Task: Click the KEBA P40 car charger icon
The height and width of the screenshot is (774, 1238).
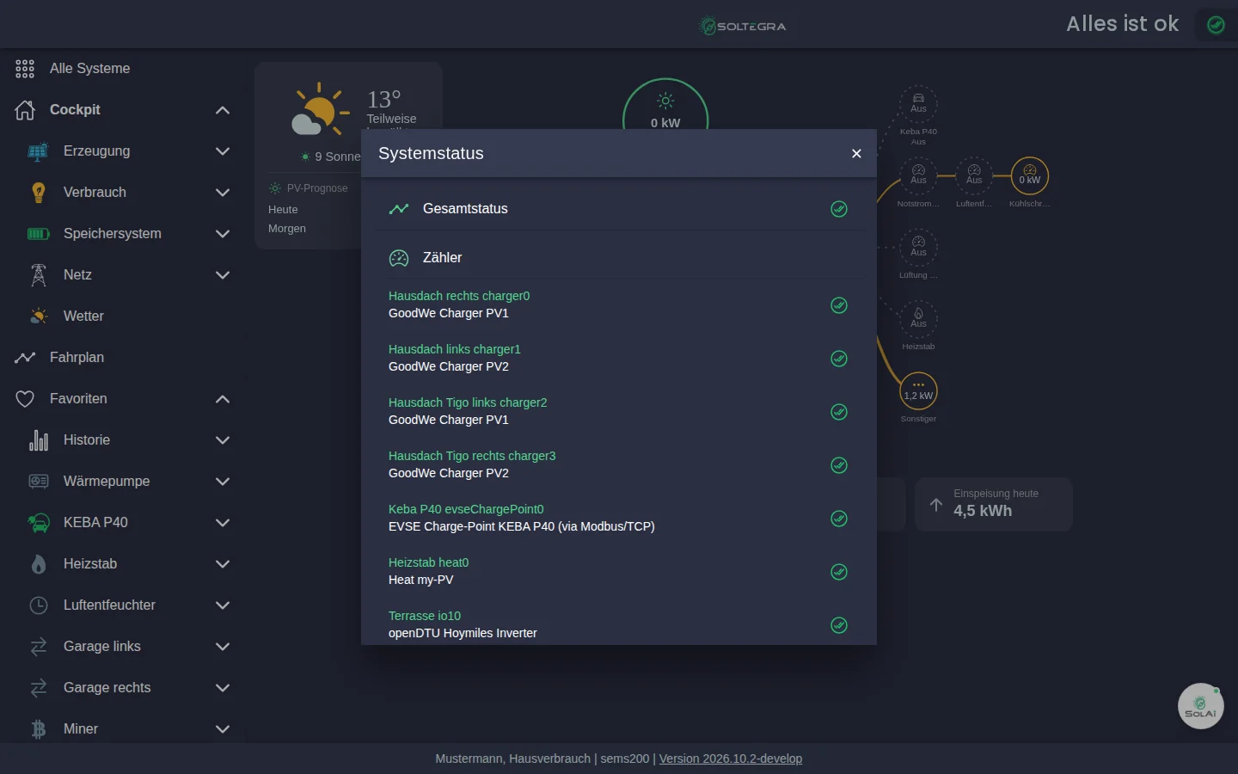Action: (x=39, y=523)
